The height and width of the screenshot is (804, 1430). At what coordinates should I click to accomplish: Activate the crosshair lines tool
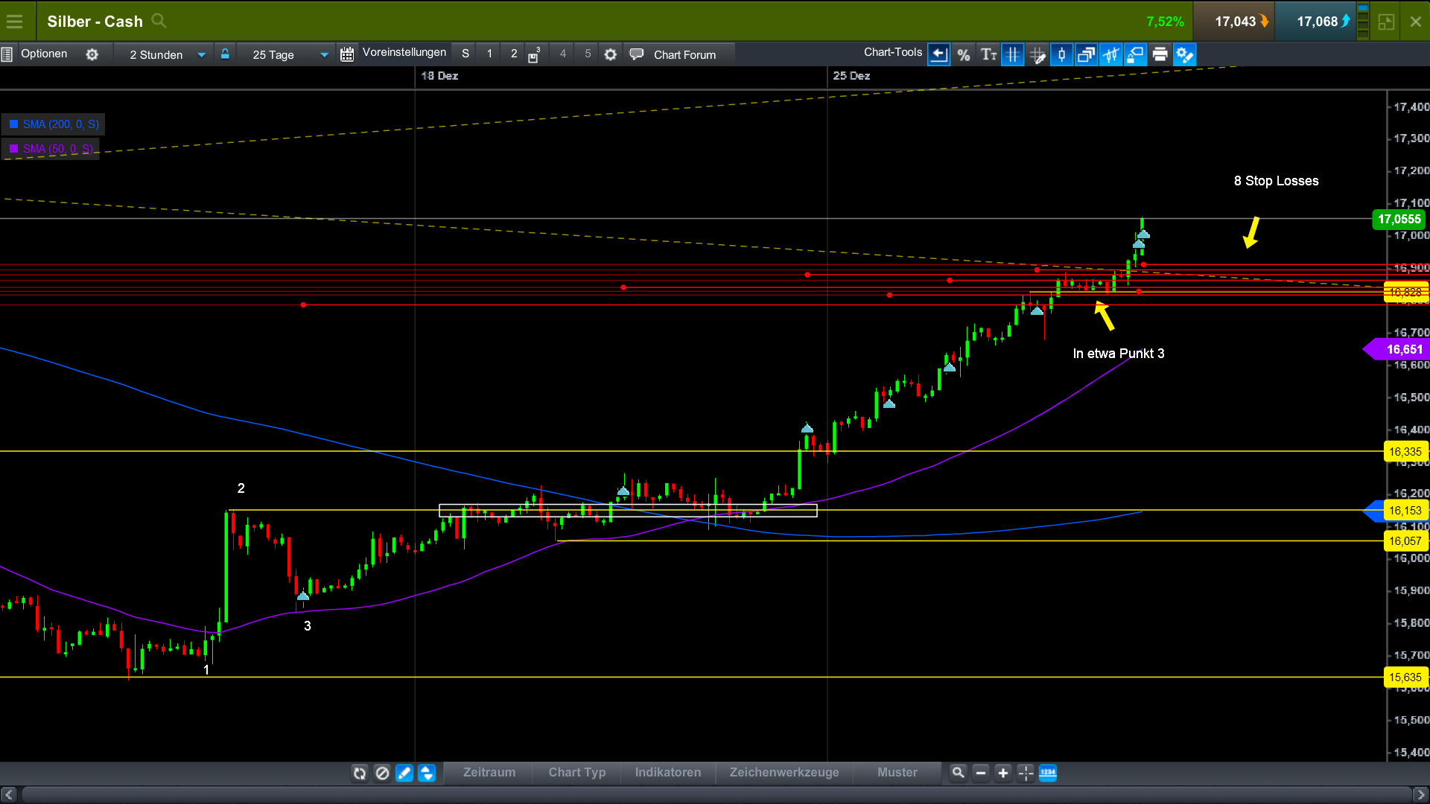click(1013, 54)
